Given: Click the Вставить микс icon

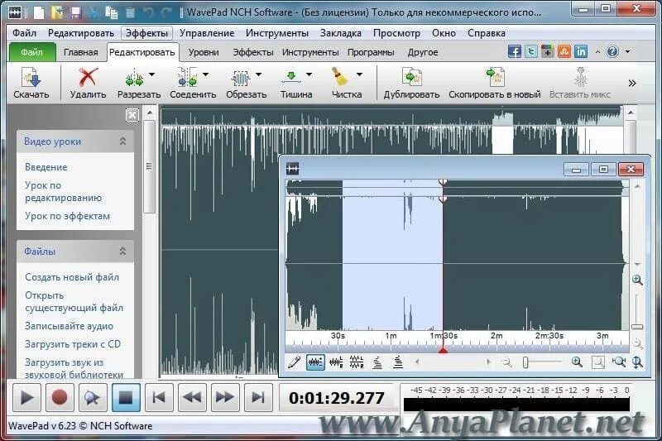Looking at the screenshot, I should (x=581, y=78).
